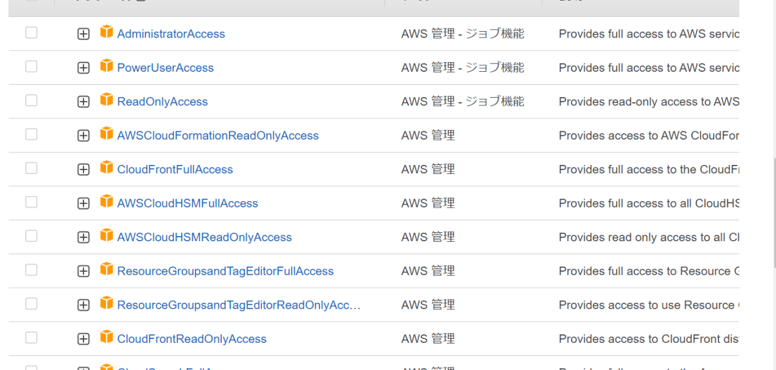Open ResourceGroupsandTagEditorFullAccess link
The height and width of the screenshot is (370, 776).
tap(225, 271)
